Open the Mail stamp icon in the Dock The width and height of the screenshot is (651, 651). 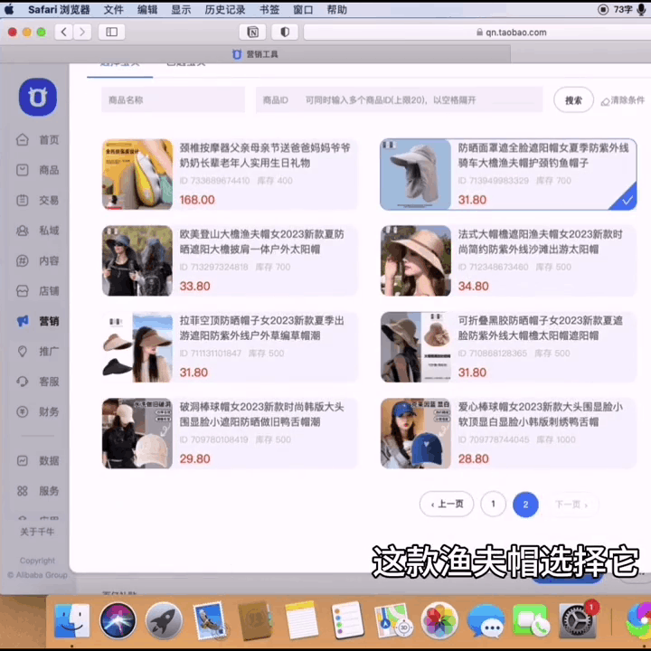(x=209, y=620)
